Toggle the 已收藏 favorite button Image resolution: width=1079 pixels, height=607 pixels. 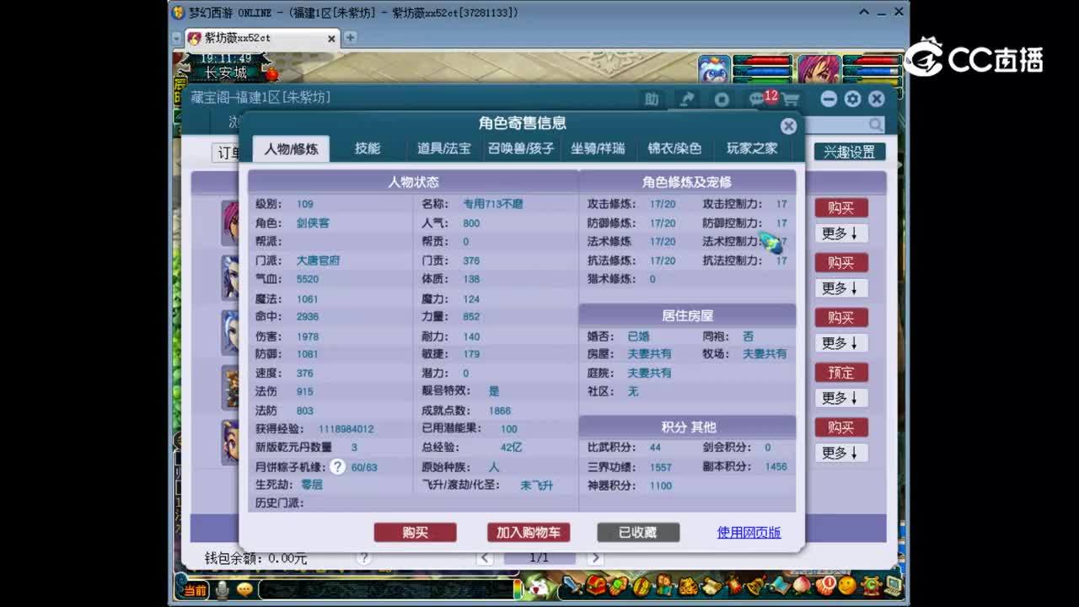(x=638, y=533)
